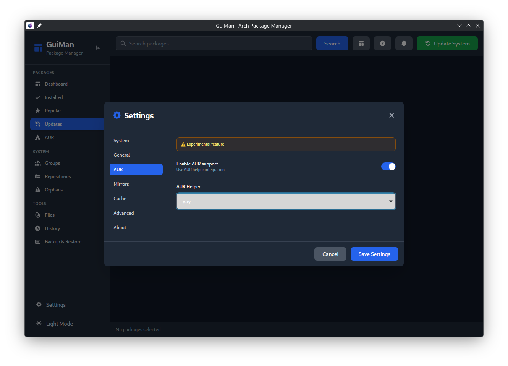
Task: Collapse the sidebar with the arrow icon
Action: click(x=98, y=48)
